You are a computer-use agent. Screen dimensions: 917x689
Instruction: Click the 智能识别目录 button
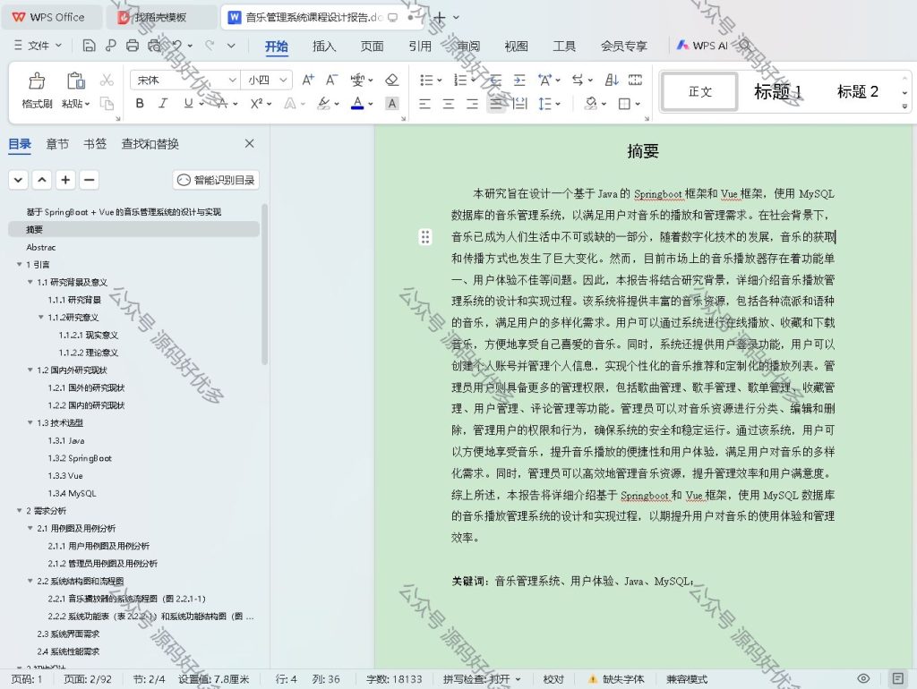(216, 180)
